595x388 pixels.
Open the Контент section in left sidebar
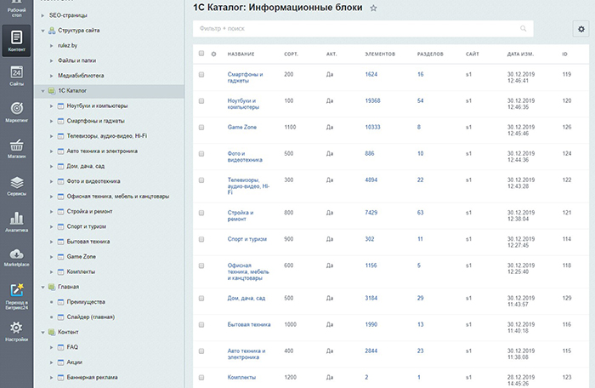pyautogui.click(x=16, y=40)
